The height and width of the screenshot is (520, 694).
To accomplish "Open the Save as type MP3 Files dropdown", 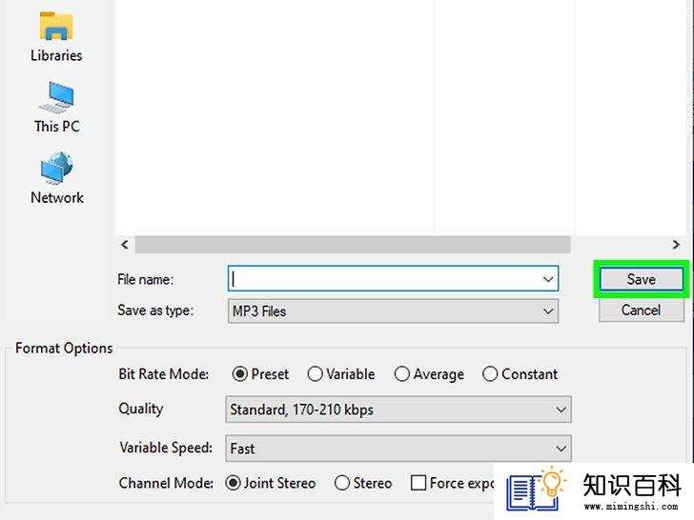I will 393,311.
